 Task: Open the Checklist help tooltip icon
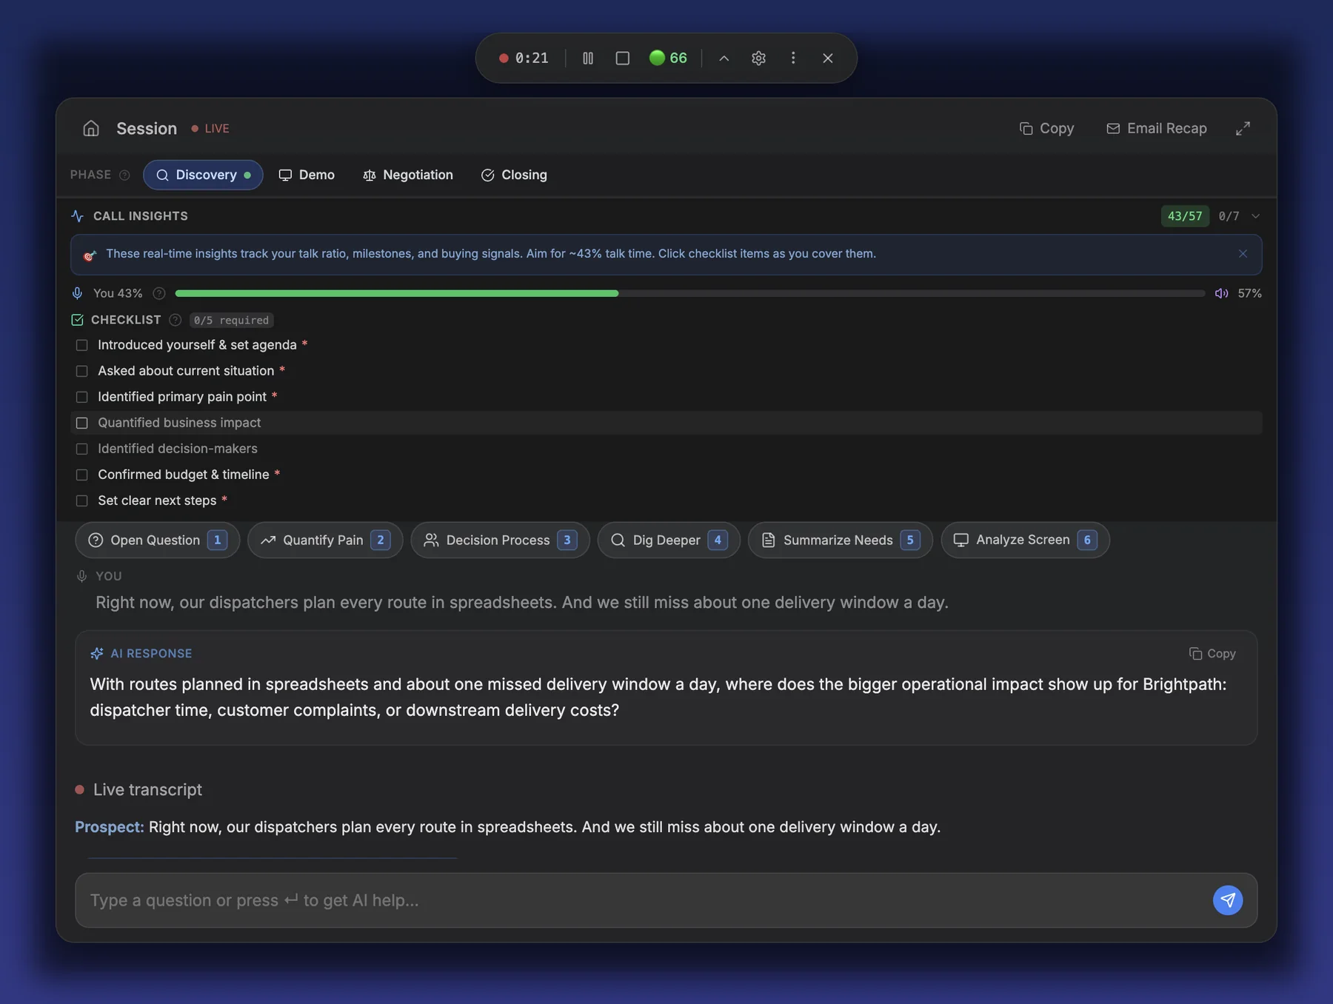(175, 320)
